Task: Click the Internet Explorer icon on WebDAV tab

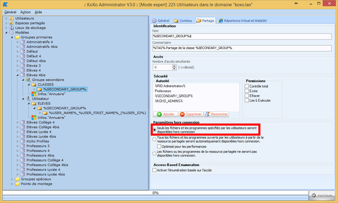Action: pos(221,21)
